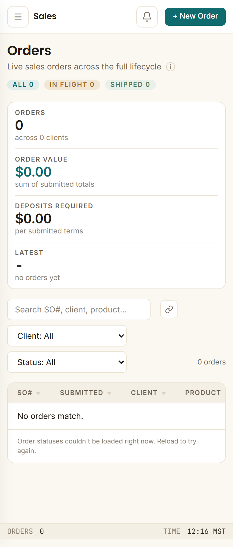Select the SHIPPED 0 filter chip

tap(130, 85)
